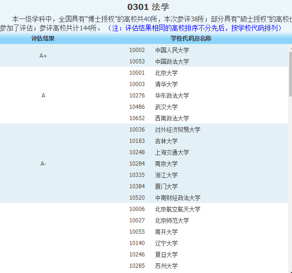Select 武汉大学 in the table

[x=166, y=107]
